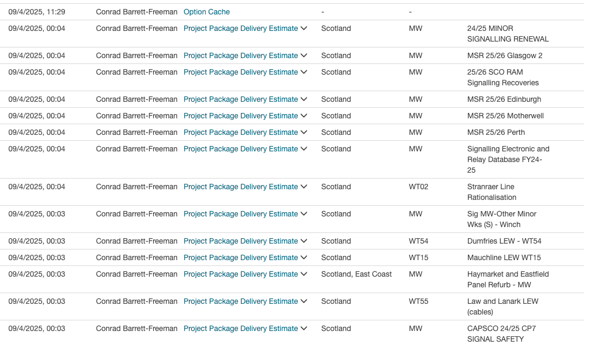This screenshot has width=589, height=355.
Task: Expand the chevron for the Mauchline LEW WT15 row
Action: (x=304, y=257)
